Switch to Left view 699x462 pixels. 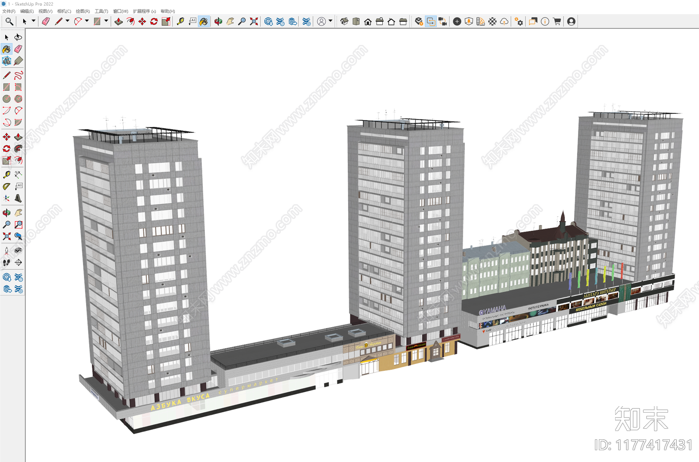click(403, 21)
